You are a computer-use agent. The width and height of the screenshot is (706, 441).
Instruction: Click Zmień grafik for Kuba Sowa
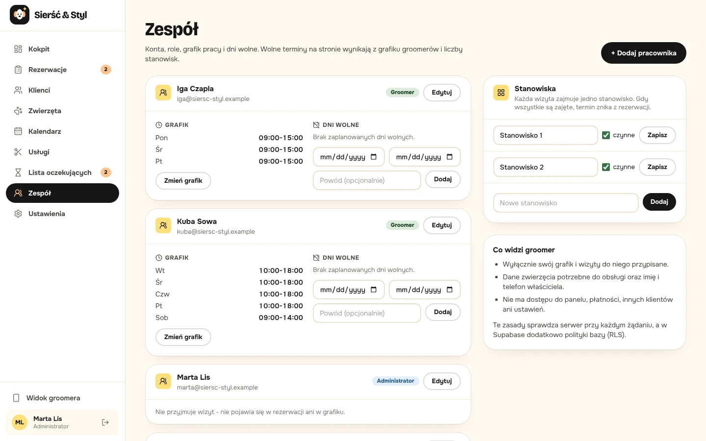(x=183, y=337)
